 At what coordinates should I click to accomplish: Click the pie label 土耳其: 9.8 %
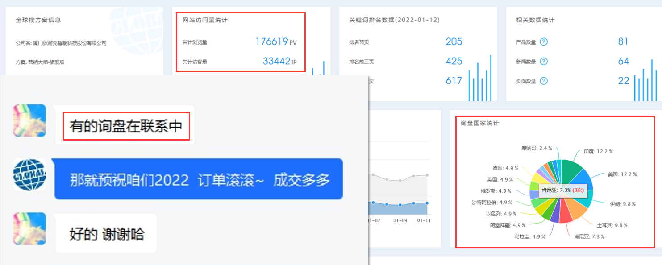point(612,225)
